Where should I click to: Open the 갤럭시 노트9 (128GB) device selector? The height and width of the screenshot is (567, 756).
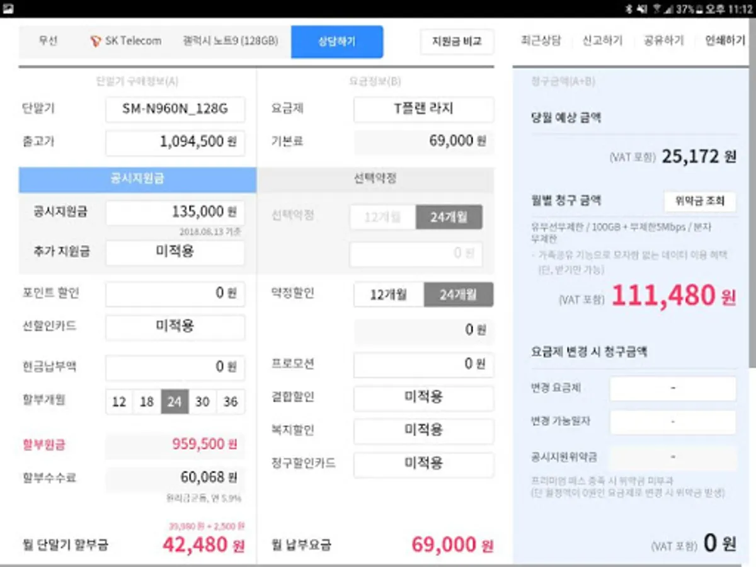(x=230, y=41)
